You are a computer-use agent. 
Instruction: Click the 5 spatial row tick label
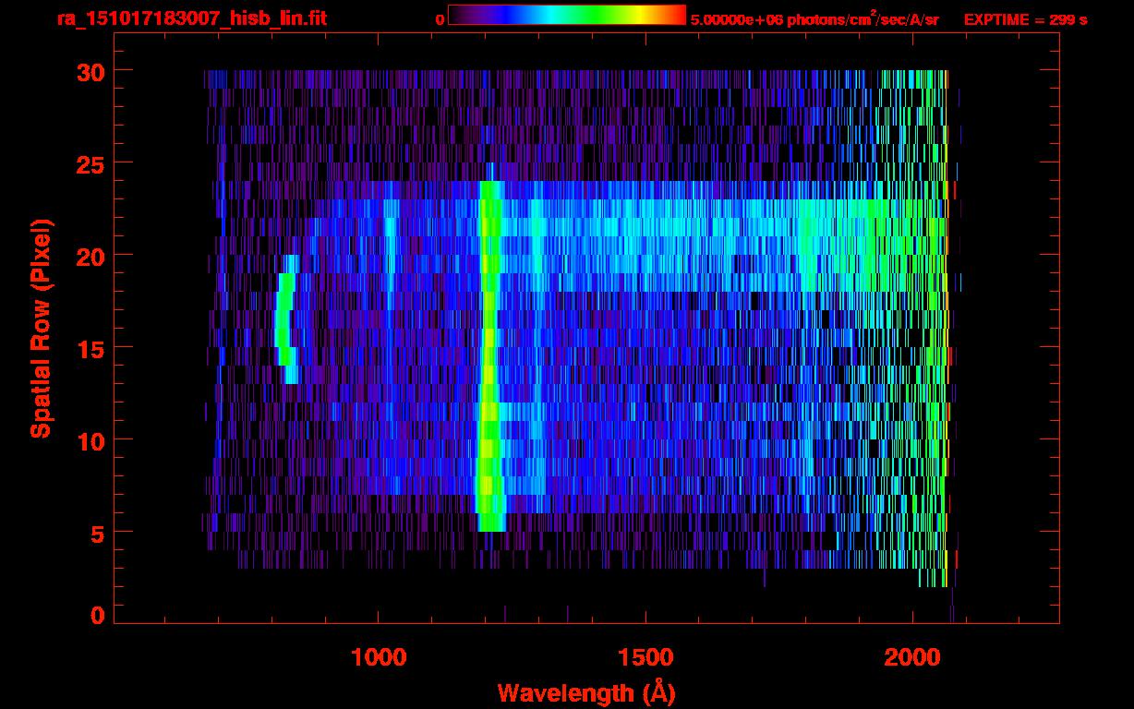pyautogui.click(x=97, y=533)
